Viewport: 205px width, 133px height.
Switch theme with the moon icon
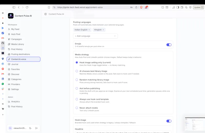[30, 128]
